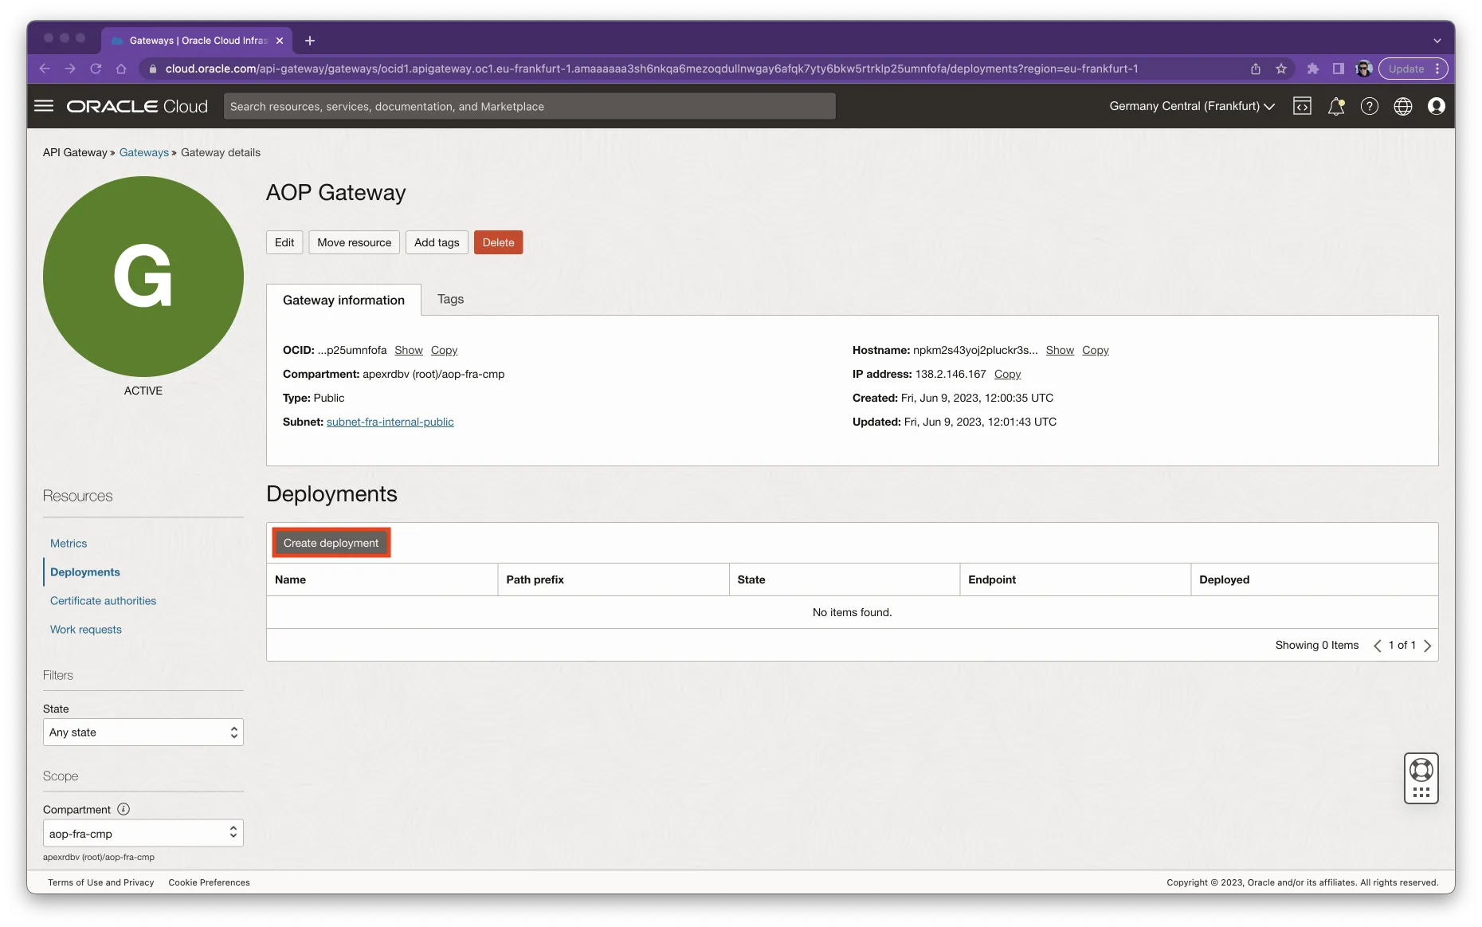Open the aop-fra-cmp compartment dropdown

143,833
